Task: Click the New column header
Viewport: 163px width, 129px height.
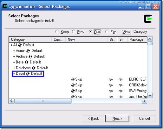Action: [86, 39]
